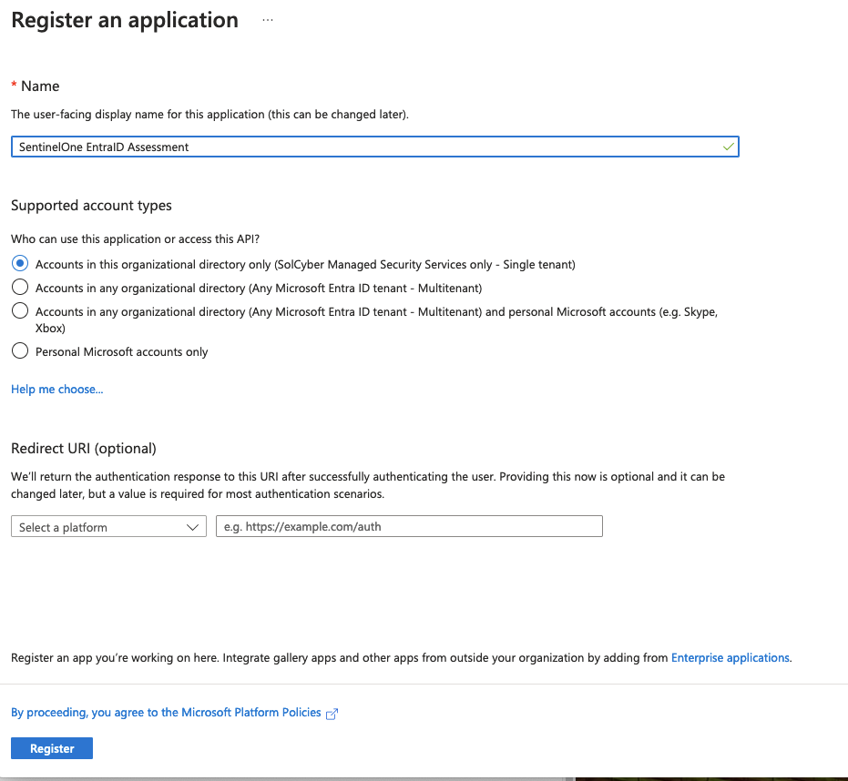Focus the Redirect URI input box
The height and width of the screenshot is (781, 848).
[x=409, y=526]
